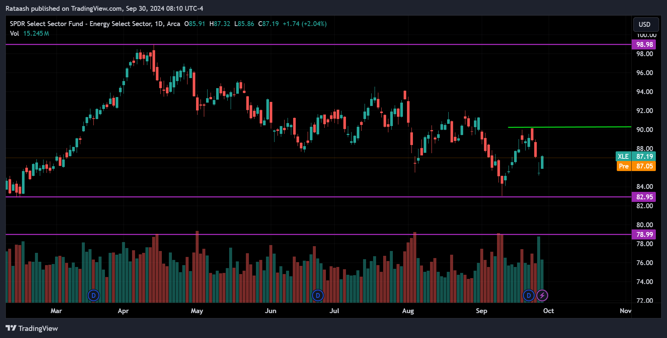Viewport: 667px width, 338px height.
Task: Click the Apr label on time axis
Action: tap(123, 311)
